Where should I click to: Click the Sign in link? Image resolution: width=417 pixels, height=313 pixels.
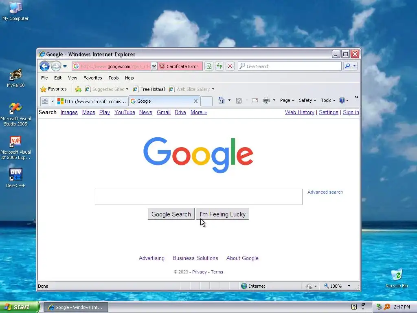coord(351,112)
